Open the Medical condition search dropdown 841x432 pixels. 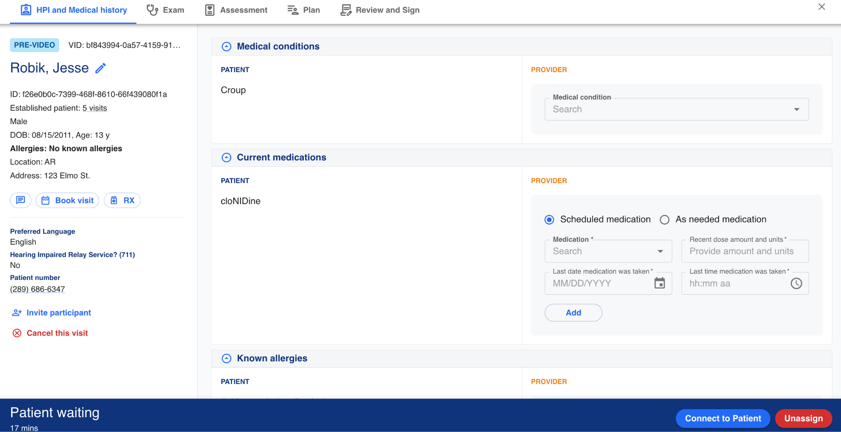pyautogui.click(x=676, y=109)
